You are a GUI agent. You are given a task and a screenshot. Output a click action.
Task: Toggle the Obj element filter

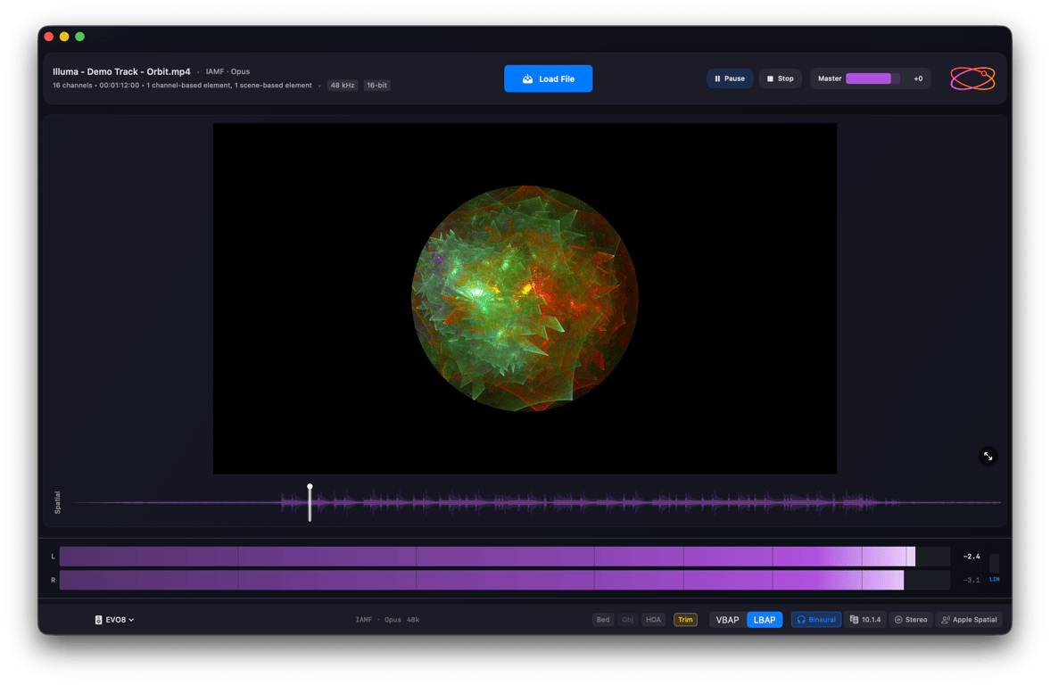click(627, 619)
